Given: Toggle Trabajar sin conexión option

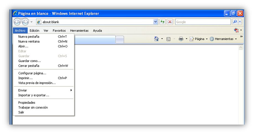Looking at the screenshot, I should (44, 107).
